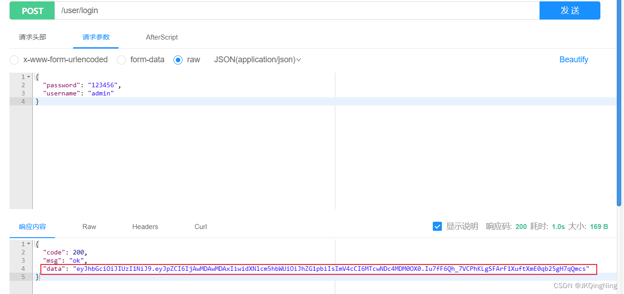The width and height of the screenshot is (624, 294).
Task: Click the Beautify link
Action: (x=574, y=60)
